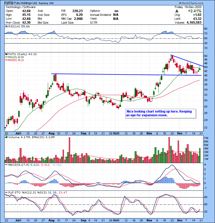Click the Bid Size label

click(43, 23)
